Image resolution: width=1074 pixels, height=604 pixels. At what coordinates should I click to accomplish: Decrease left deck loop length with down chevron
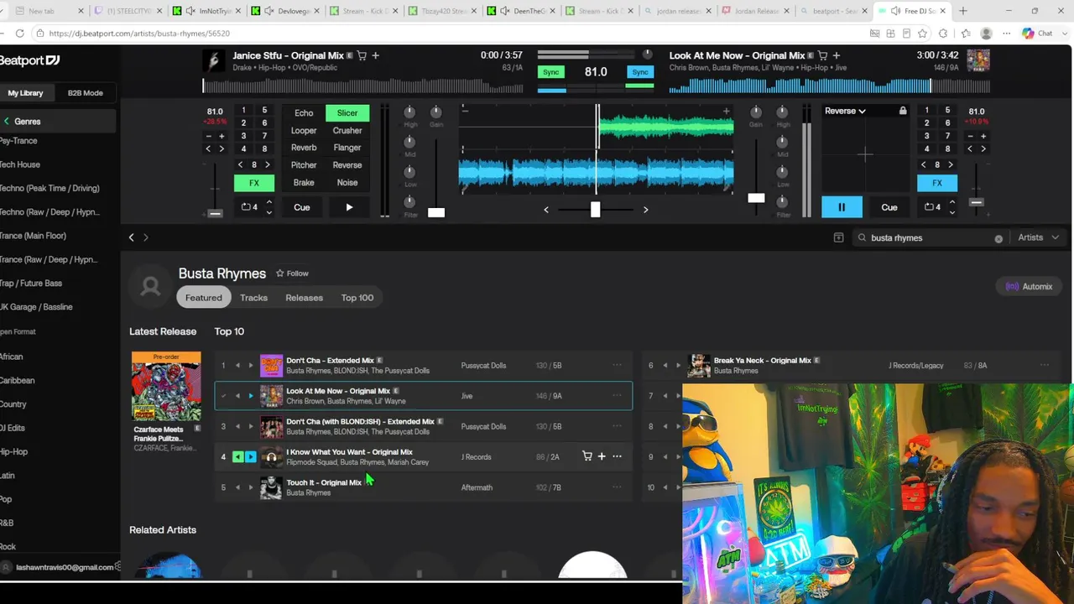click(268, 211)
